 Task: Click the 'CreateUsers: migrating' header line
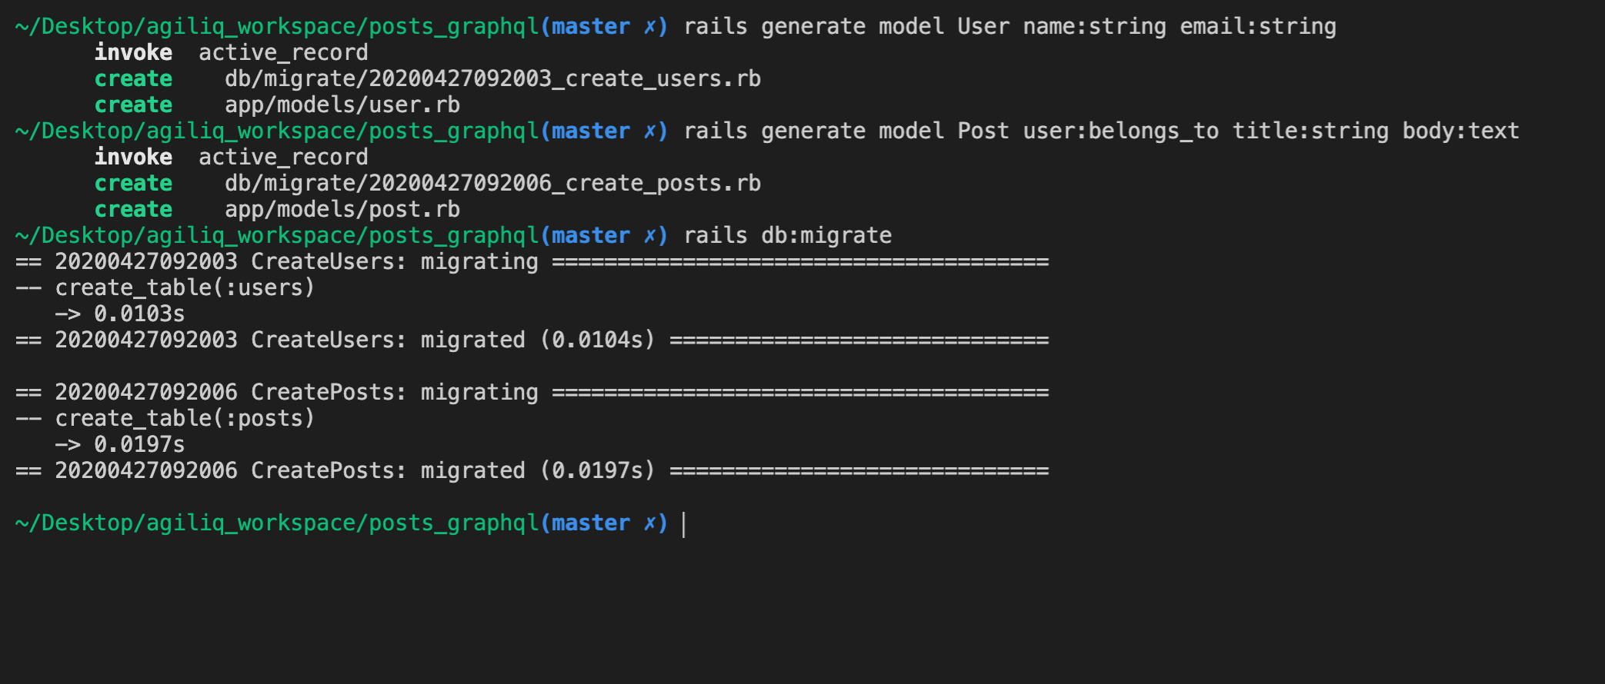pyautogui.click(x=394, y=261)
